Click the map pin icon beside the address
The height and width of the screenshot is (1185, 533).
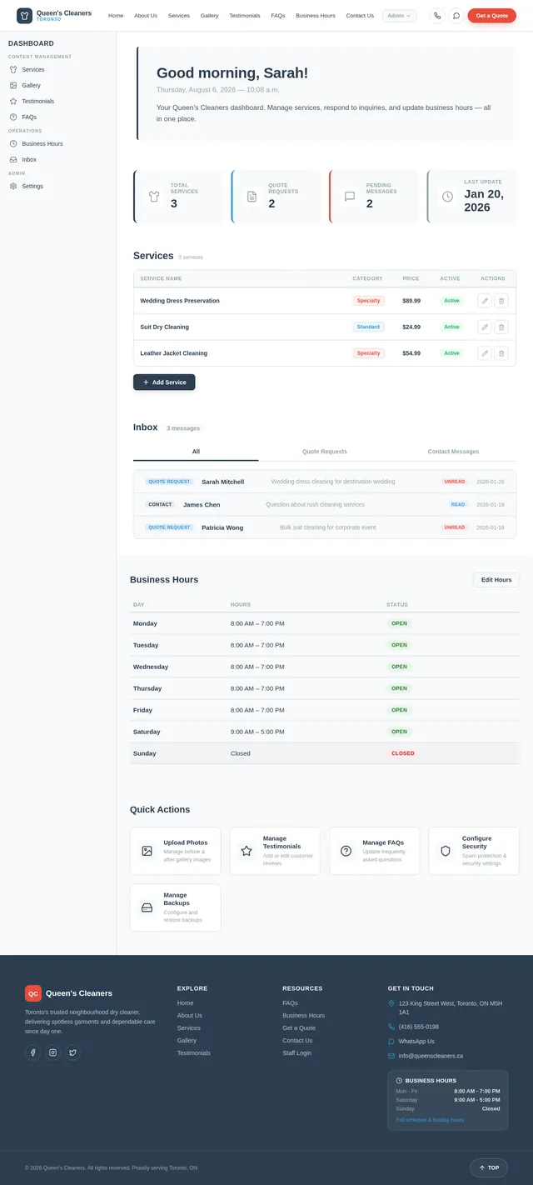click(x=391, y=1003)
